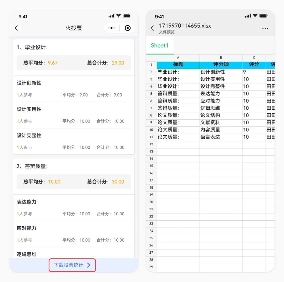Select column C header
The width and height of the screenshot is (284, 282).
point(254,58)
